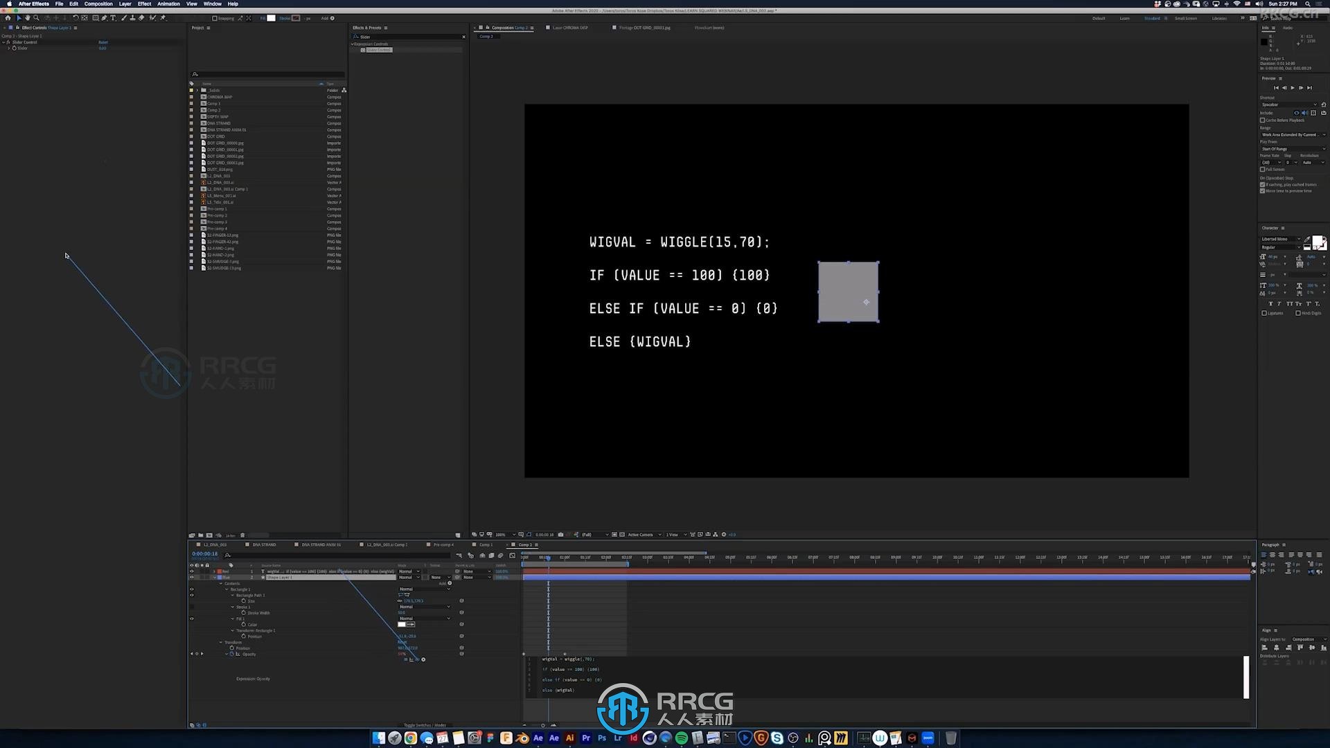This screenshot has width=1330, height=748.
Task: Open the Layer menu
Action: 125,3
